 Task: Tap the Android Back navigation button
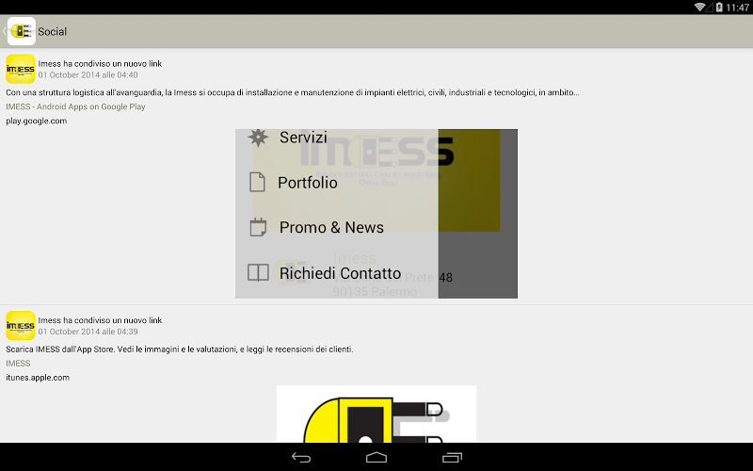pos(301,458)
